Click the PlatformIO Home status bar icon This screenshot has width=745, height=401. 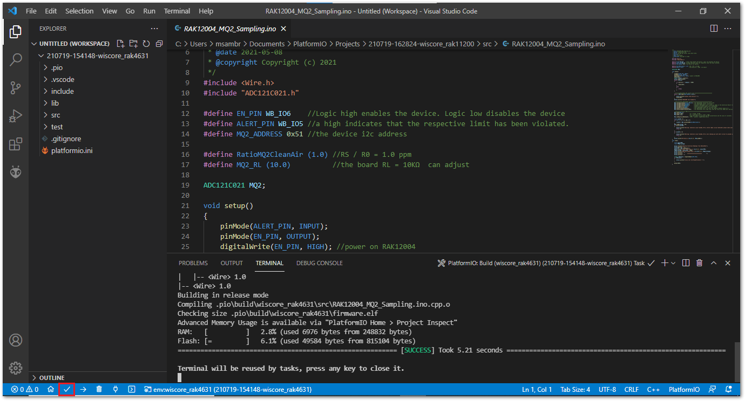51,389
